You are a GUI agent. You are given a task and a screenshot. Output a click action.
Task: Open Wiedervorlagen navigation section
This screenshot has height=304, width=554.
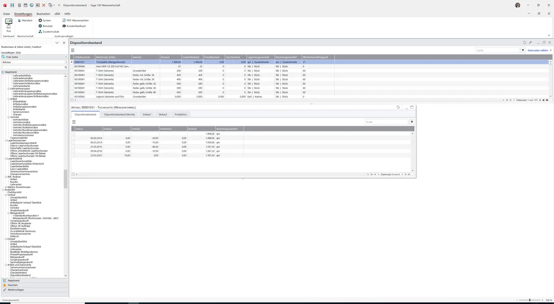[x=16, y=290]
